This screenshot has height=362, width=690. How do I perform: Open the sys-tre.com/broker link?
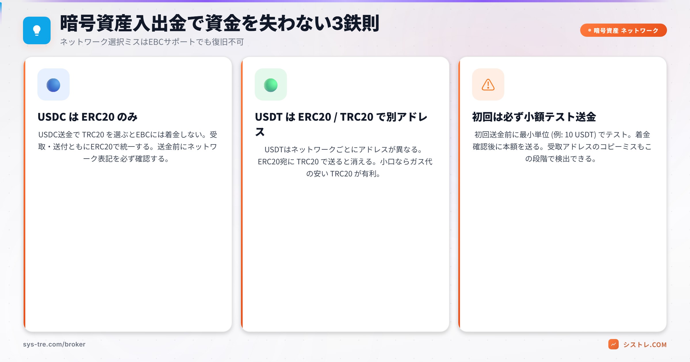[54, 344]
